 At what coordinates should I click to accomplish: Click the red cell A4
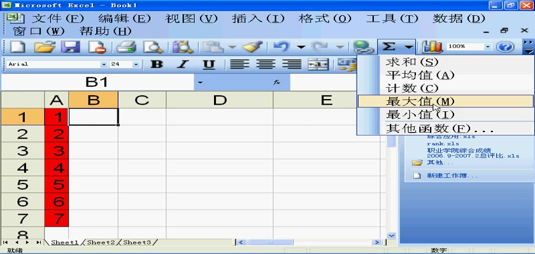tap(57, 168)
